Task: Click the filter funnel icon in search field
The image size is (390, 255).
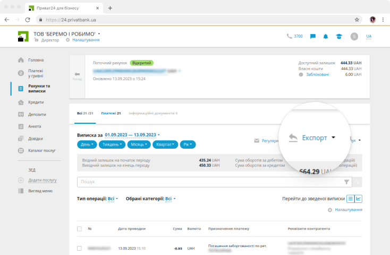Action: point(346,182)
